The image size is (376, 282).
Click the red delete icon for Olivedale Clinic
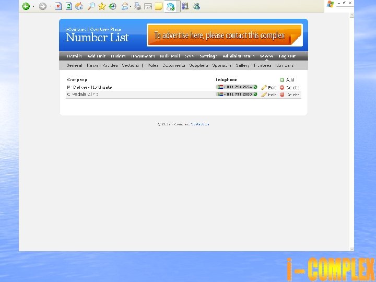pyautogui.click(x=282, y=95)
